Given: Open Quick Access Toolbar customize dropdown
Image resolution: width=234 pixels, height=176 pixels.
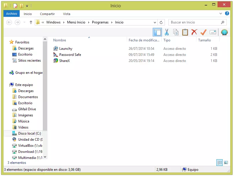Looking at the screenshot, I should 27,5.
